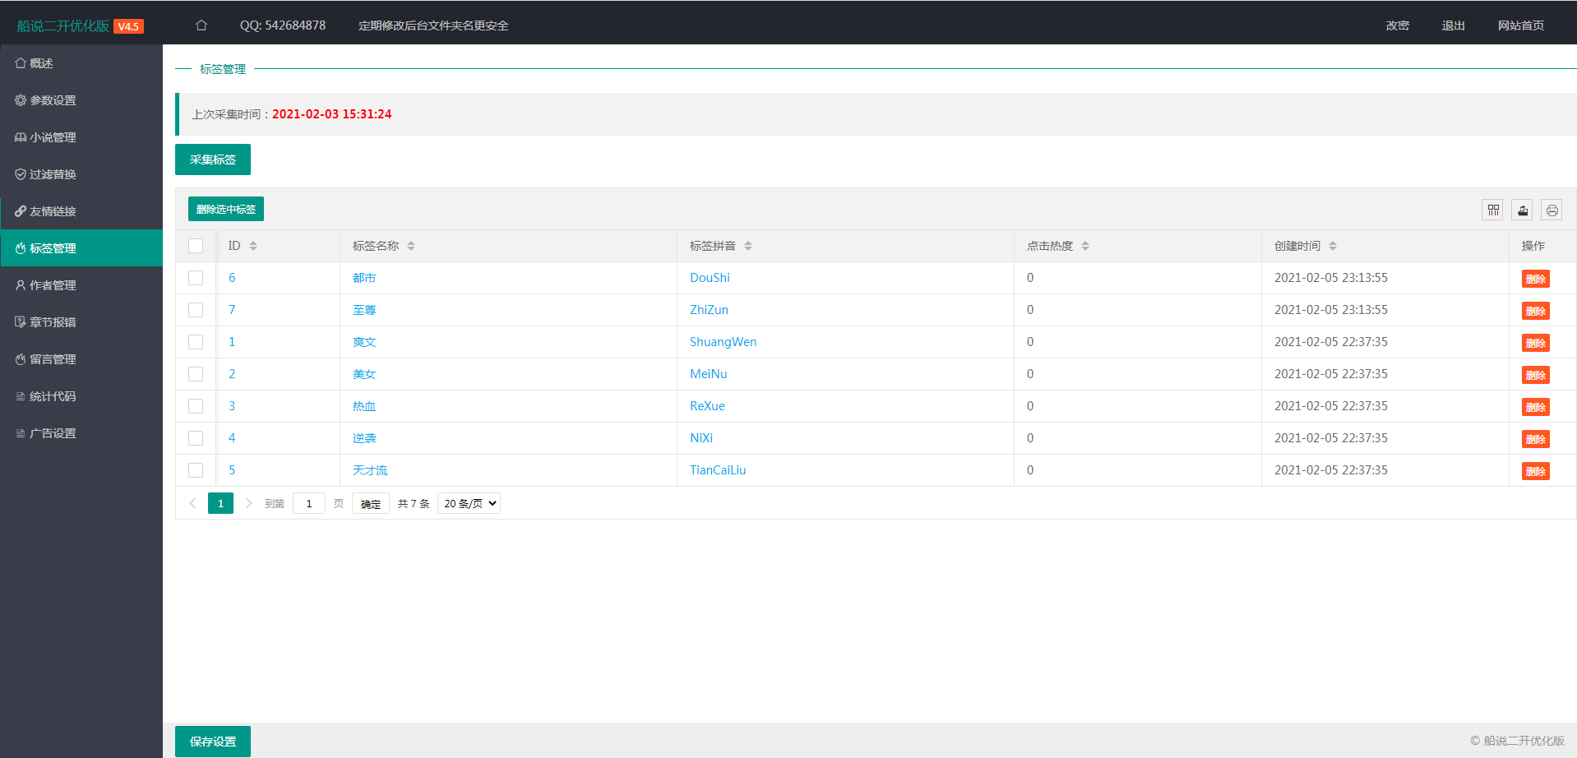
Task: Click 确定 to jump to page
Action: click(371, 503)
